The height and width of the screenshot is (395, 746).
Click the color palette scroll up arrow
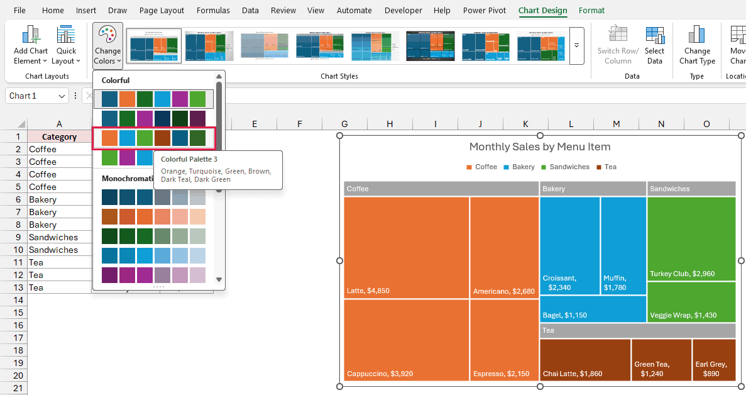click(x=219, y=76)
